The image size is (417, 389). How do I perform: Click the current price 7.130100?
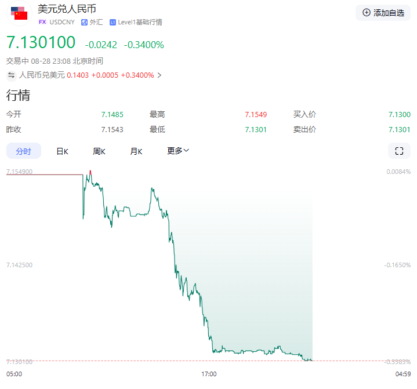pos(41,42)
